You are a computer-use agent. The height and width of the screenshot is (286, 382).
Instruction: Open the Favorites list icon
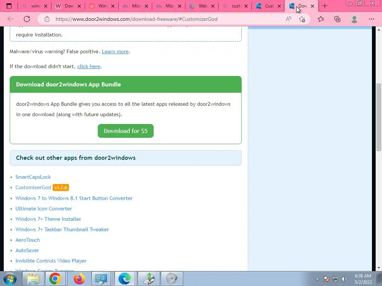(321, 19)
